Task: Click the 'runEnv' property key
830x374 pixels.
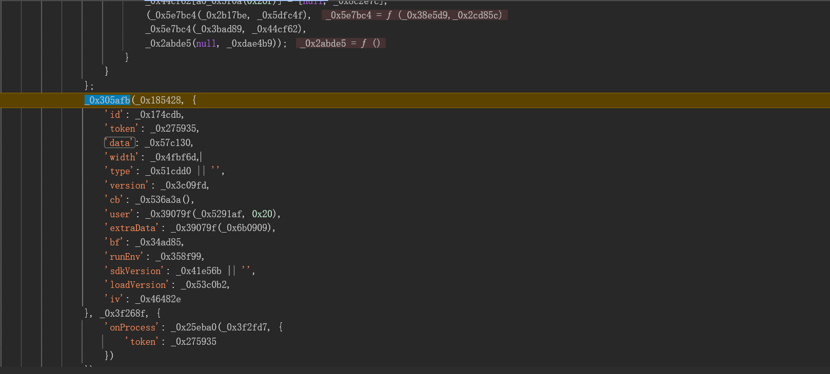Action: click(x=125, y=257)
